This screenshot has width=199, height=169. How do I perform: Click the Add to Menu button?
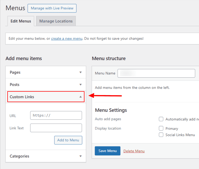(x=68, y=140)
